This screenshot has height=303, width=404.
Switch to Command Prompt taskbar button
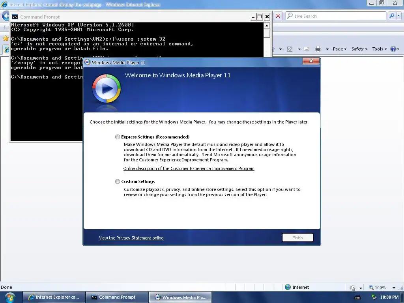click(117, 297)
